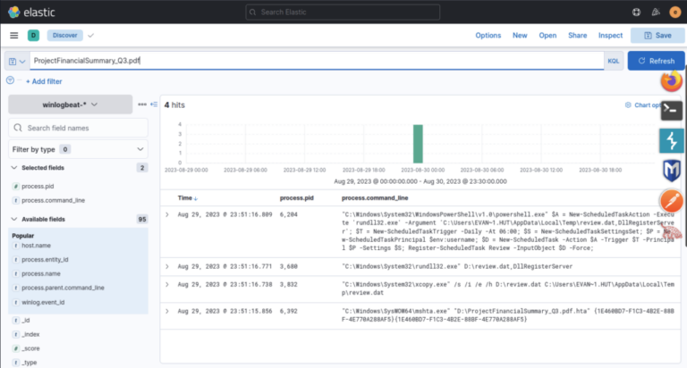The image size is (687, 368).
Task: Open the Terminal dock icon
Action: pos(671,111)
